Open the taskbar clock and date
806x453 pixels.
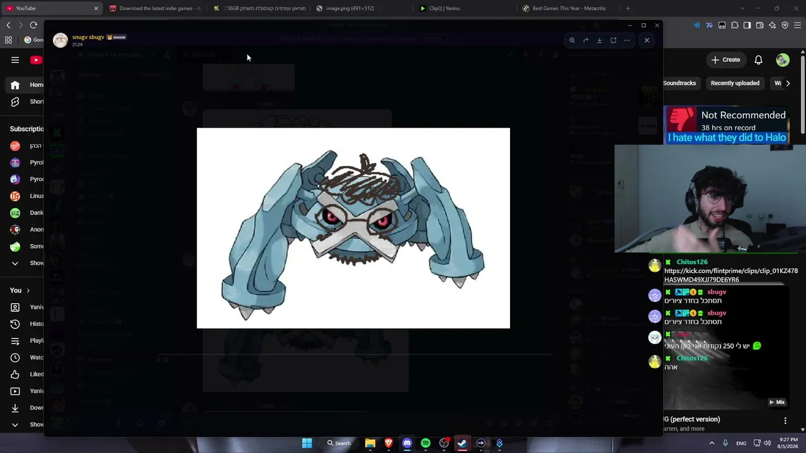coord(788,443)
